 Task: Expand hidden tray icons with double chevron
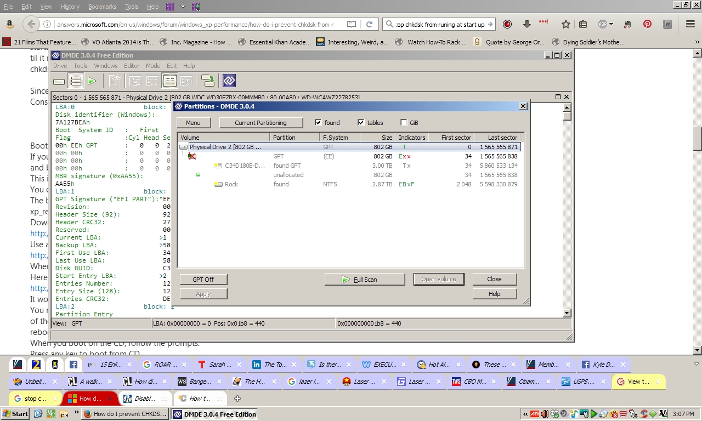pyautogui.click(x=525, y=414)
